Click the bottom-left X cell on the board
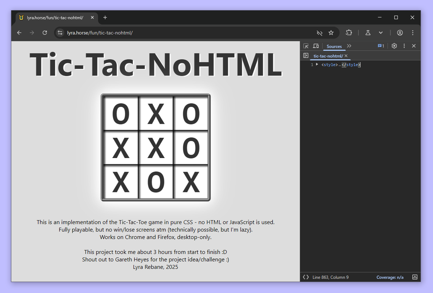433x293 pixels. pos(121,182)
